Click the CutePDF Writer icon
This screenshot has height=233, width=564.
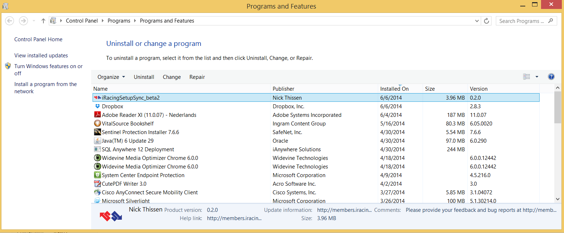point(97,184)
